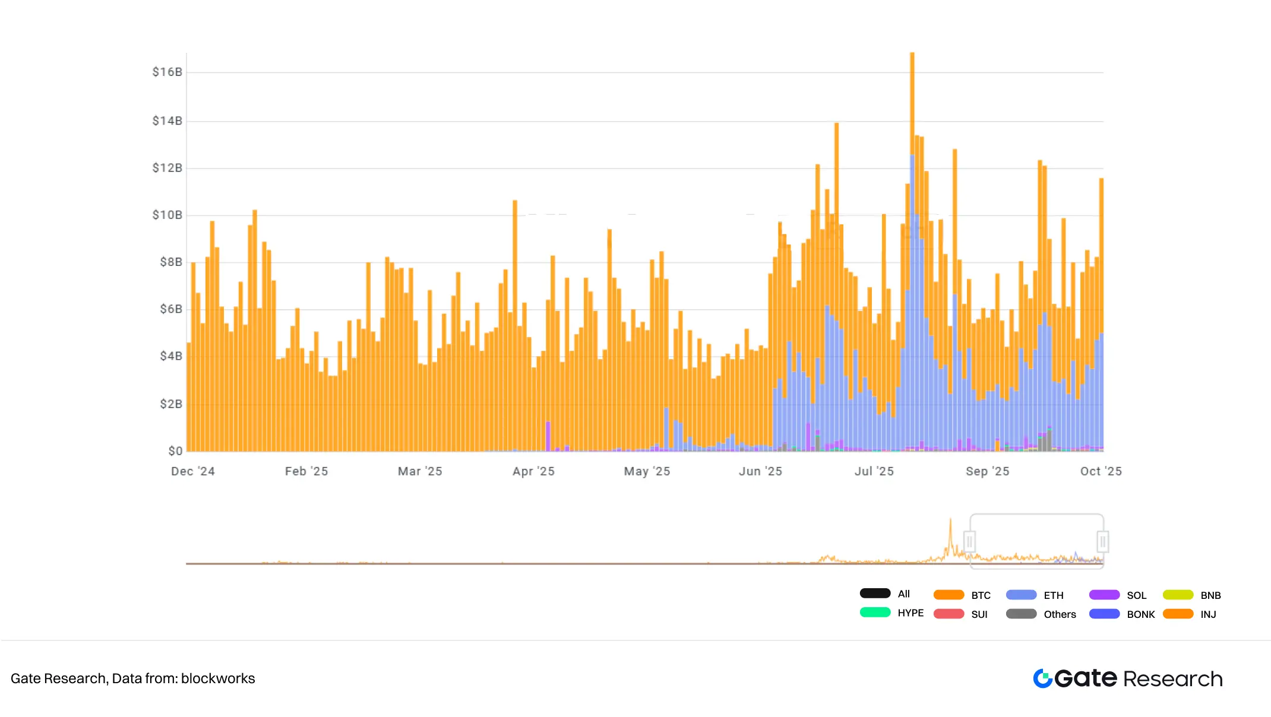The image size is (1271, 717).
Task: Click the Gate Research data source text
Action: (132, 678)
